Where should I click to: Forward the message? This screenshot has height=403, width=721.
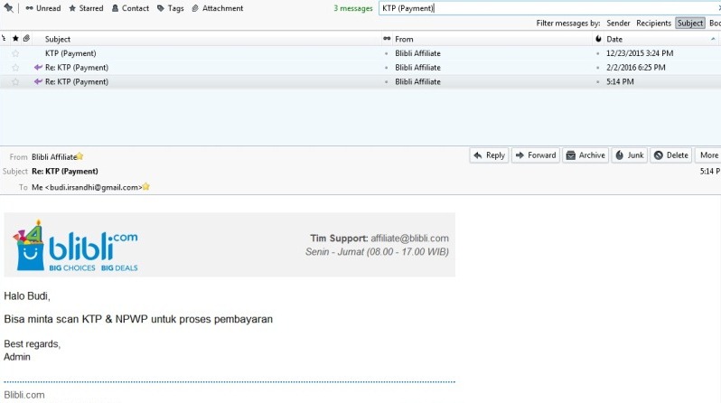tap(536, 155)
